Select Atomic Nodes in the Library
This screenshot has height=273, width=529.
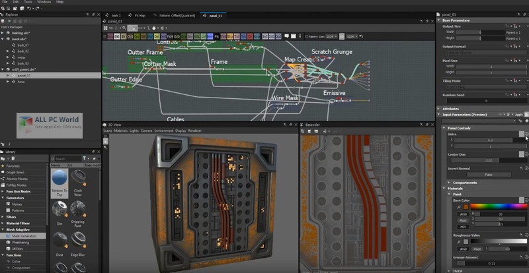[17, 179]
